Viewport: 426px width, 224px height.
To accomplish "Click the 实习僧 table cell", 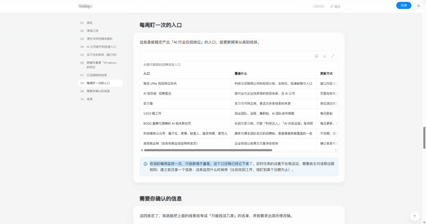I will 185,103.
